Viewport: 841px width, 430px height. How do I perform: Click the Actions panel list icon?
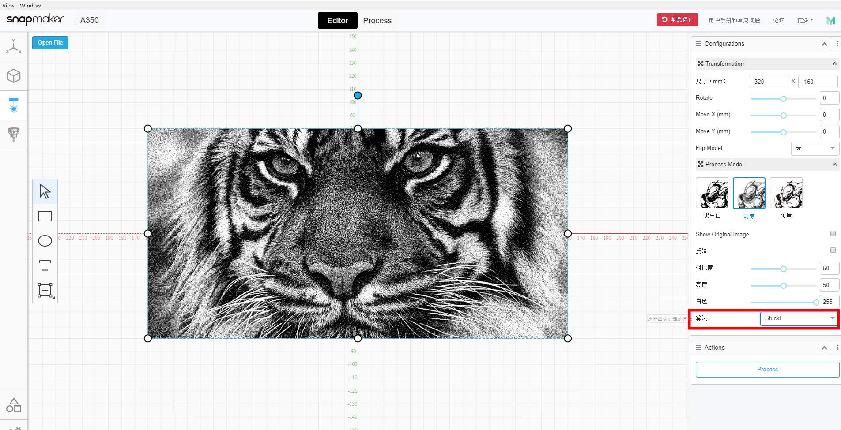tap(698, 348)
